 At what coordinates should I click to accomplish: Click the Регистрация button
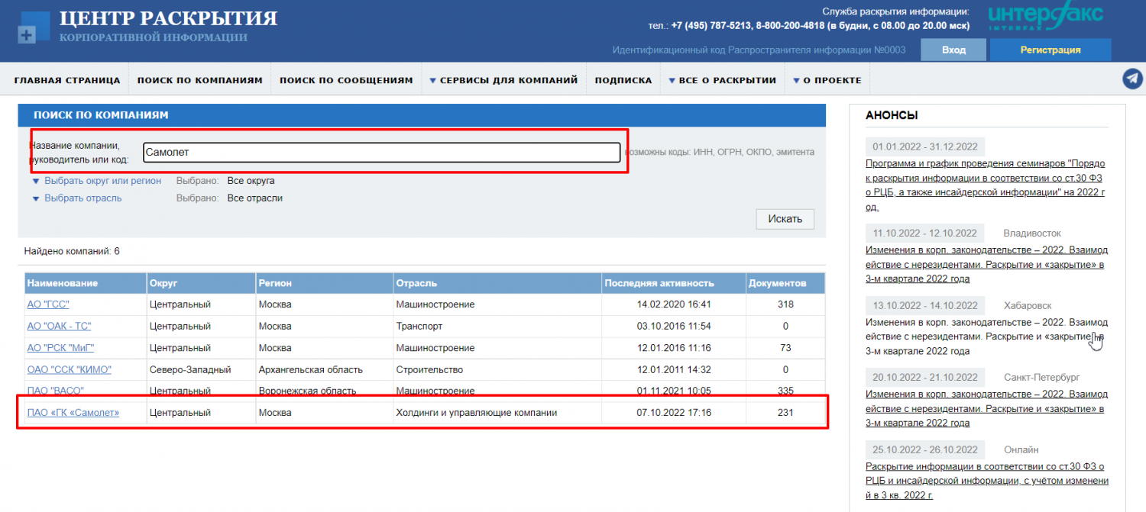pyautogui.click(x=1050, y=50)
